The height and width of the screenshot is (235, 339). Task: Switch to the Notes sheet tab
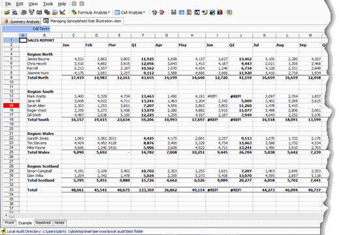(x=59, y=223)
